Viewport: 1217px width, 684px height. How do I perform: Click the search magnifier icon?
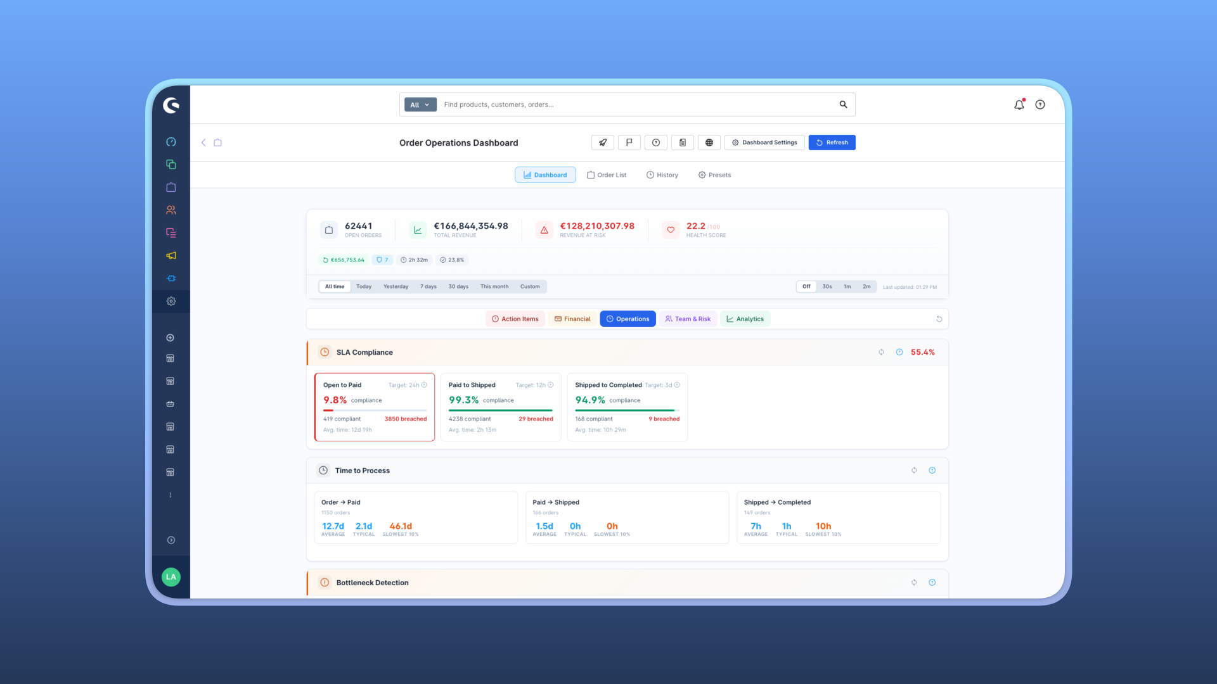[x=844, y=104]
